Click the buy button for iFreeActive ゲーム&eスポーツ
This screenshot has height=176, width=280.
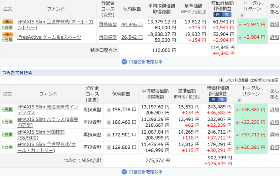[7, 34]
